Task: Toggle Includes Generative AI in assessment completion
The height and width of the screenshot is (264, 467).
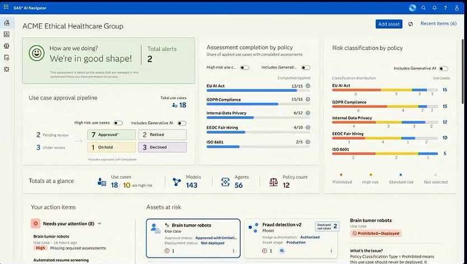Action: pyautogui.click(x=305, y=68)
